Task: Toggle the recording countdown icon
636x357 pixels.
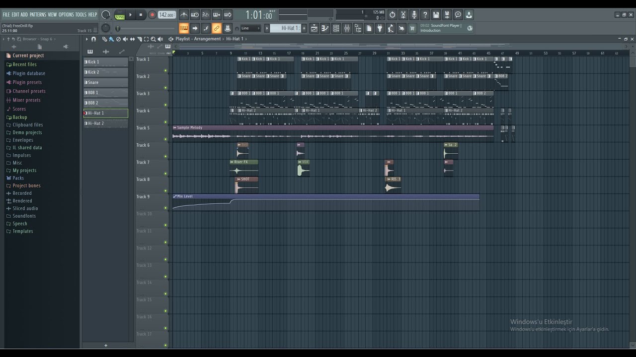Action: tap(206, 15)
